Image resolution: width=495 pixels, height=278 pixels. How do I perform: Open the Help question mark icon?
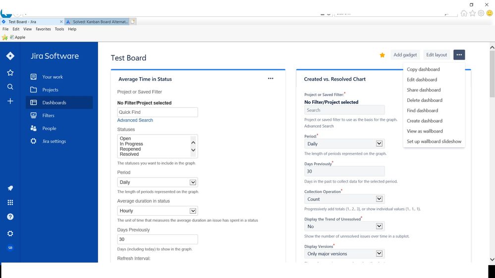(10, 217)
